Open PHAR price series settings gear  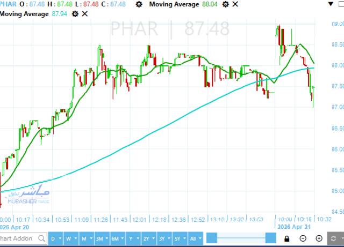pyautogui.click(x=139, y=4)
